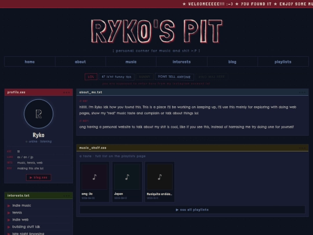Click the 'building stuff idk' interest text
Image resolution: width=313 pixels, height=235 pixels.
click(x=26, y=227)
